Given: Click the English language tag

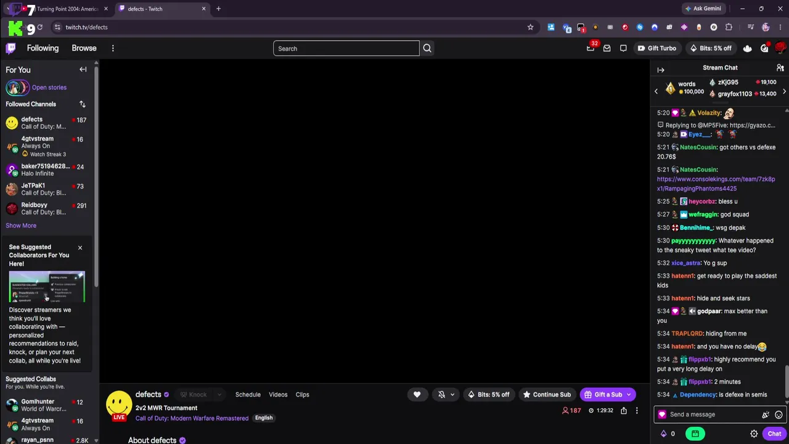Looking at the screenshot, I should [264, 418].
